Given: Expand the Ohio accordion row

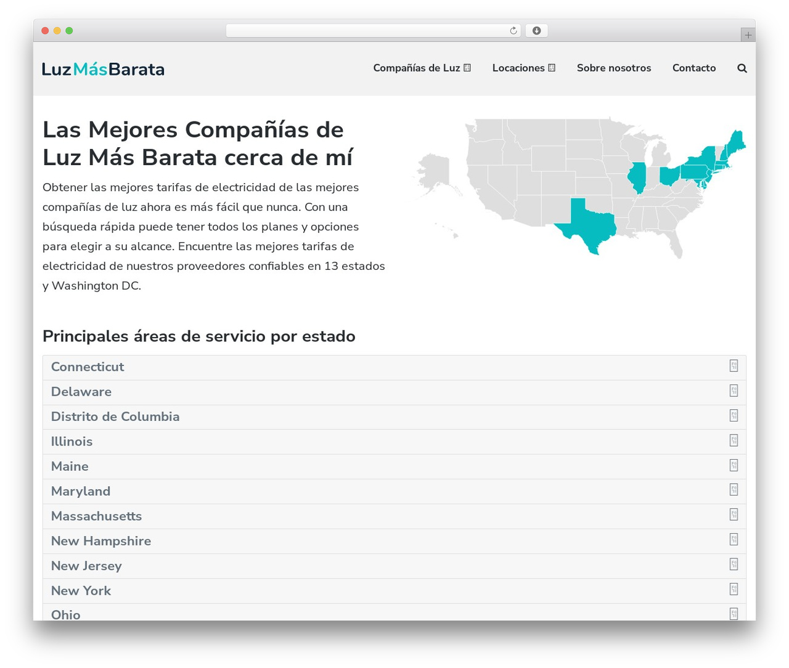Looking at the screenshot, I should [x=394, y=613].
